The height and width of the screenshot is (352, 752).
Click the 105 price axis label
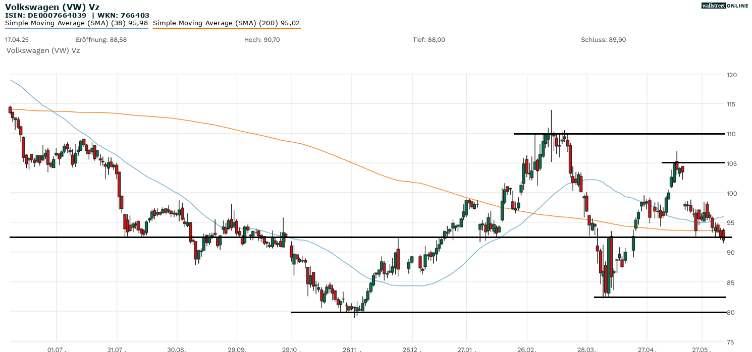point(732,164)
